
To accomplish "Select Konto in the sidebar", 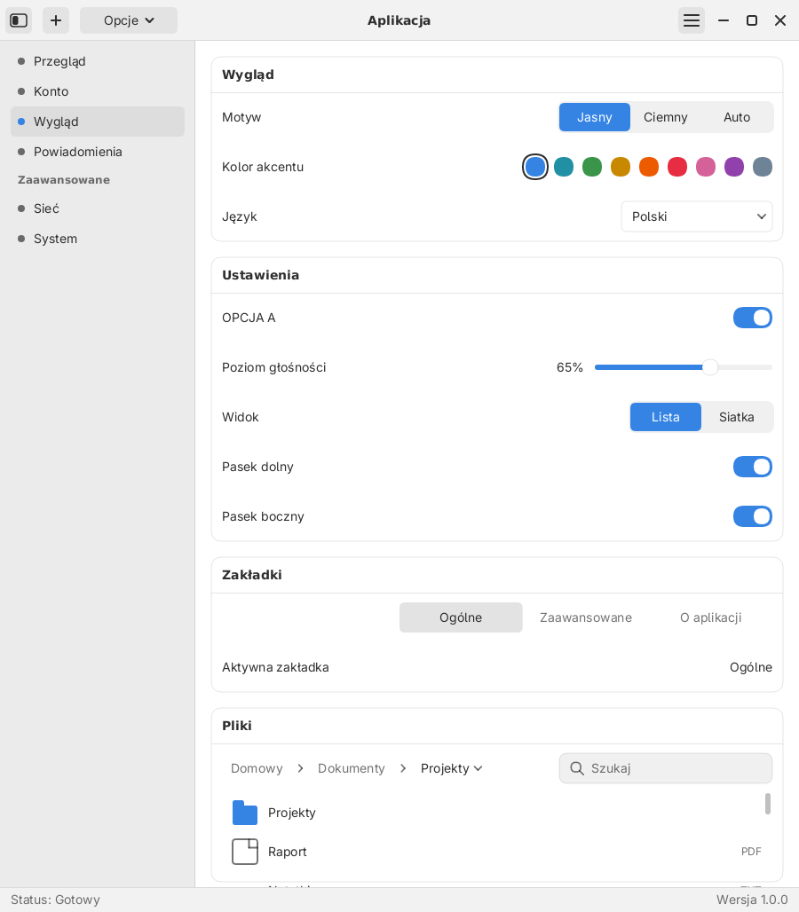I will point(98,91).
